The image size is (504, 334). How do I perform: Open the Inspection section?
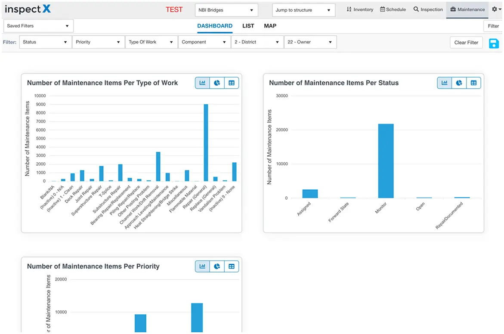[428, 9]
